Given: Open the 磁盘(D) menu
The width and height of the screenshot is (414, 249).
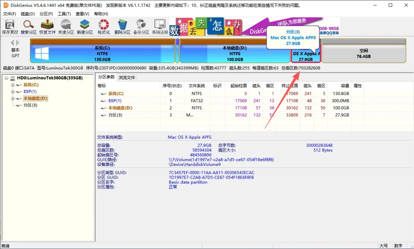Looking at the screenshot, I should pos(28,14).
